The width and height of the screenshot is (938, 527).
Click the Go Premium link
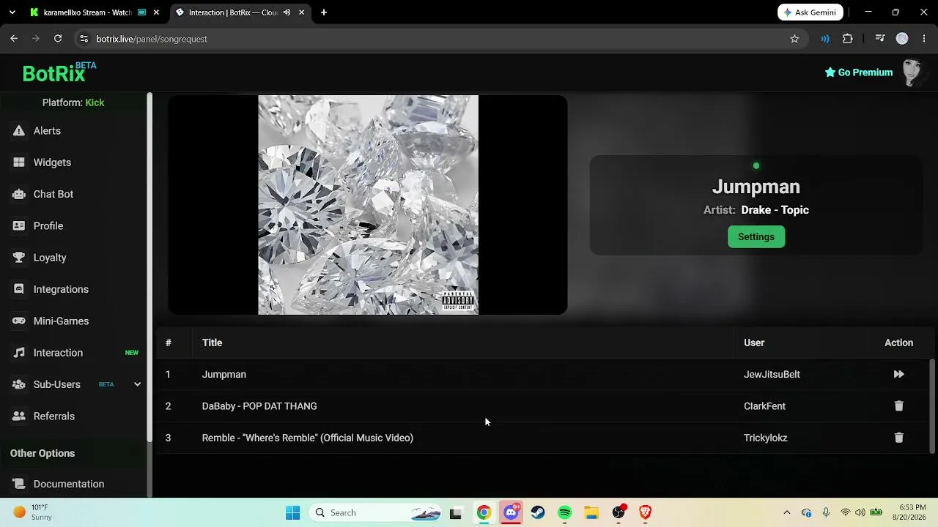point(859,72)
